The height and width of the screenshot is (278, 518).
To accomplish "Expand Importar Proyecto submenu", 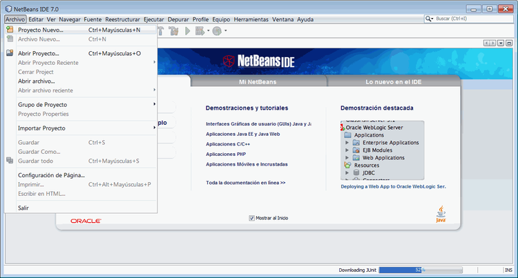I will point(154,128).
